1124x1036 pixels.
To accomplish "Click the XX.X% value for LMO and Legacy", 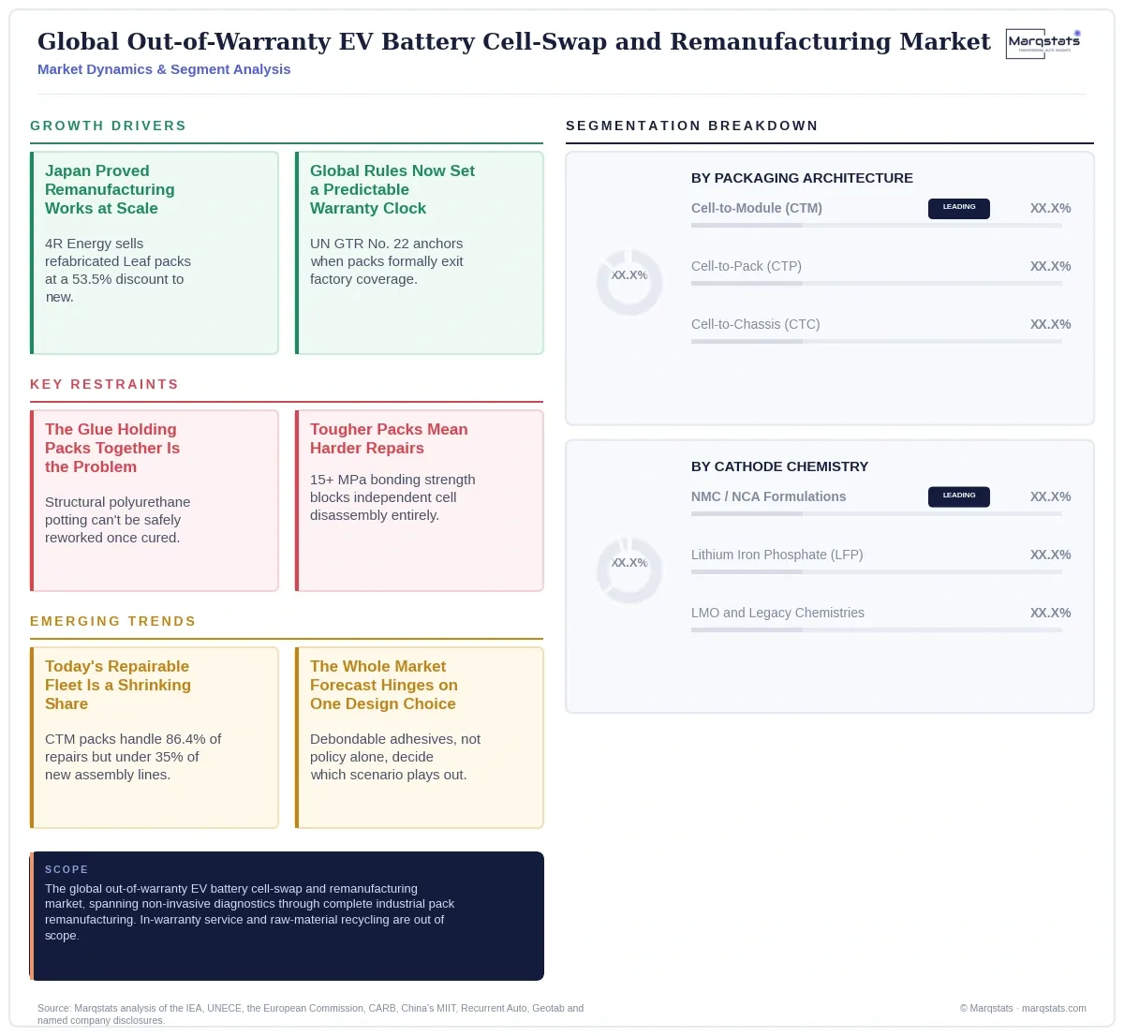I will (x=1050, y=613).
